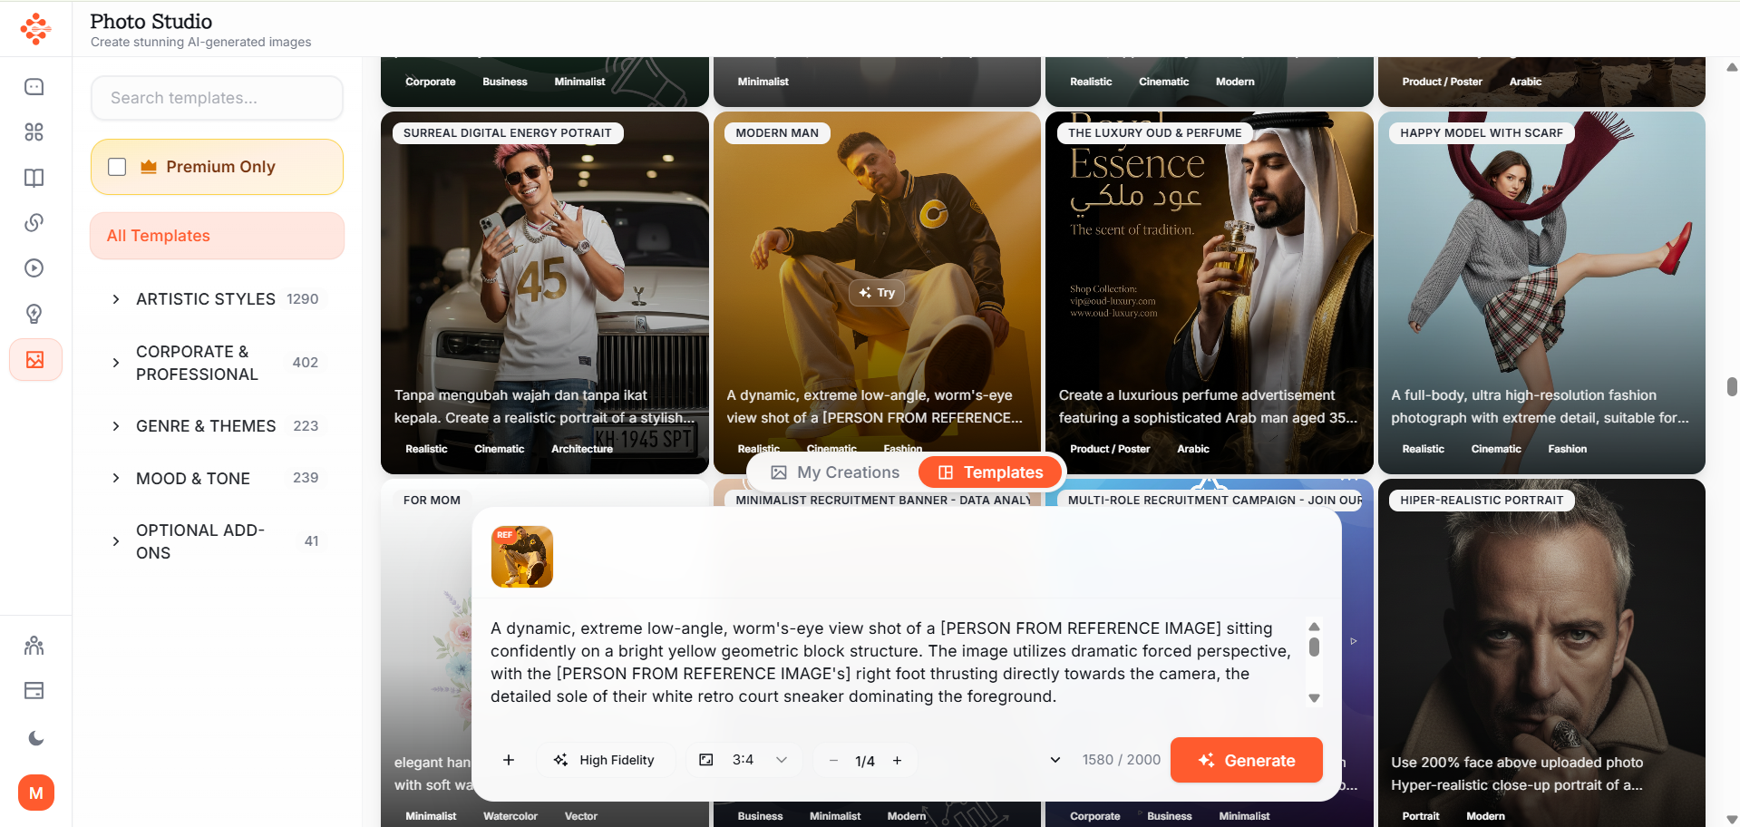The height and width of the screenshot is (827, 1740).
Task: Open the 3:4 aspect ratio dropdown
Action: click(744, 760)
